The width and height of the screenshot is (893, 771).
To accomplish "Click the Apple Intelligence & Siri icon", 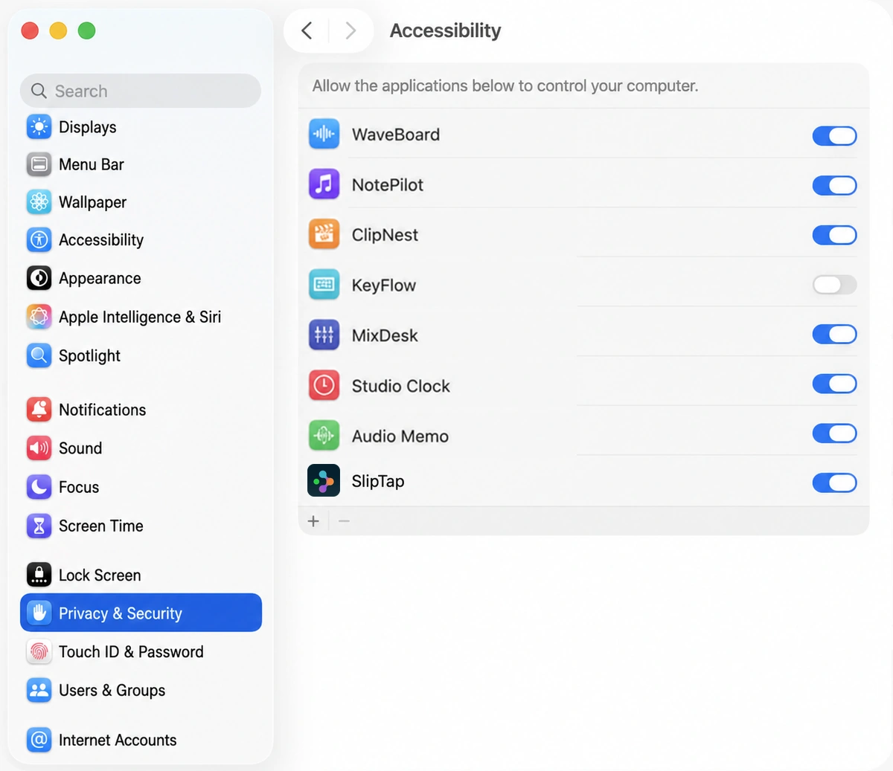I will 39,317.
